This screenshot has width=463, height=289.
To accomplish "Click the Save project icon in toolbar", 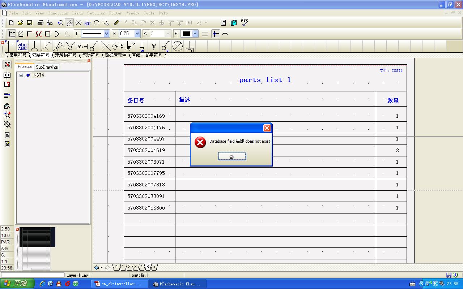I will [x=30, y=23].
